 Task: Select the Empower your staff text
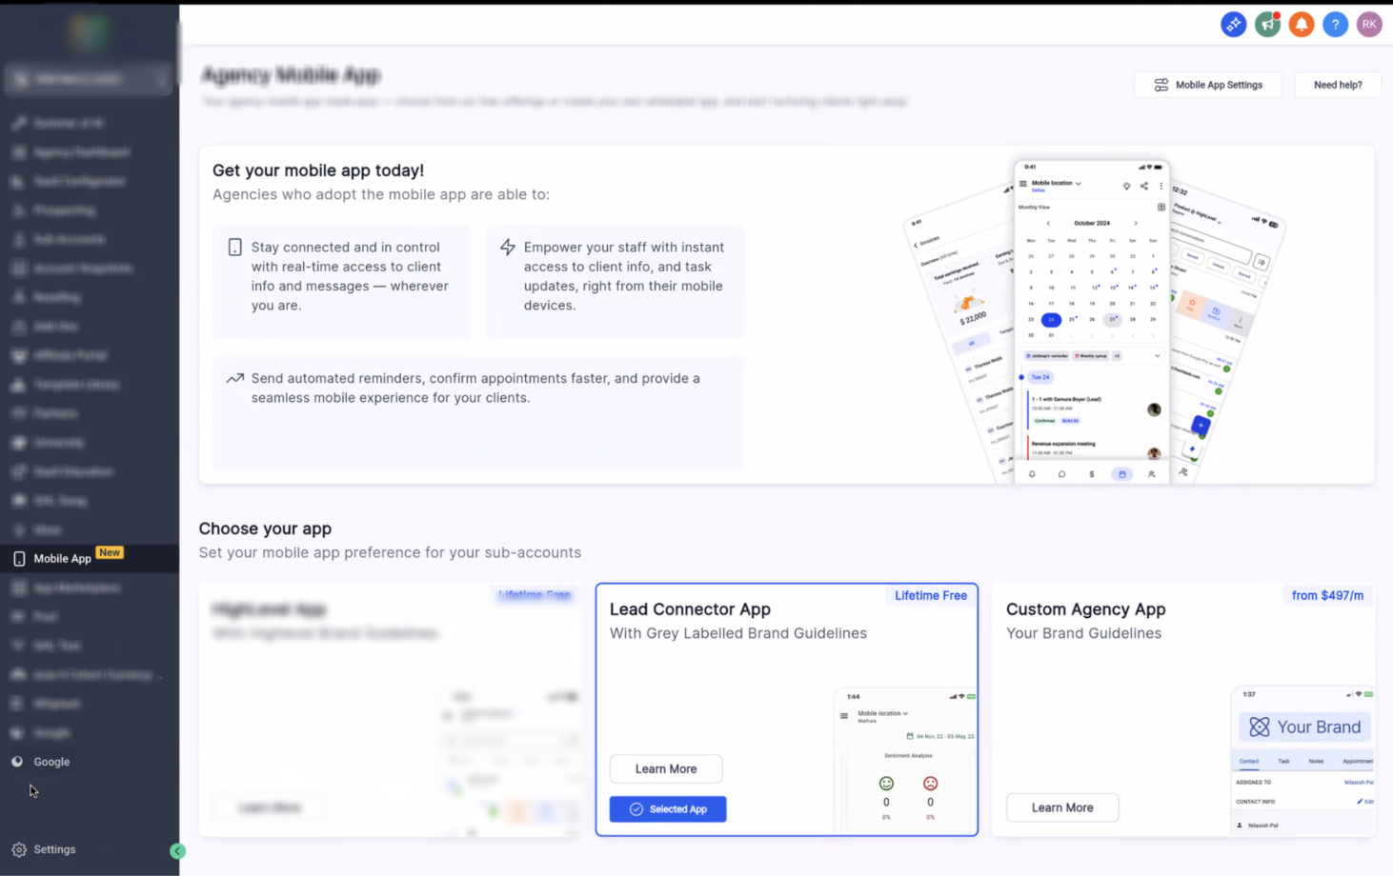(x=624, y=276)
